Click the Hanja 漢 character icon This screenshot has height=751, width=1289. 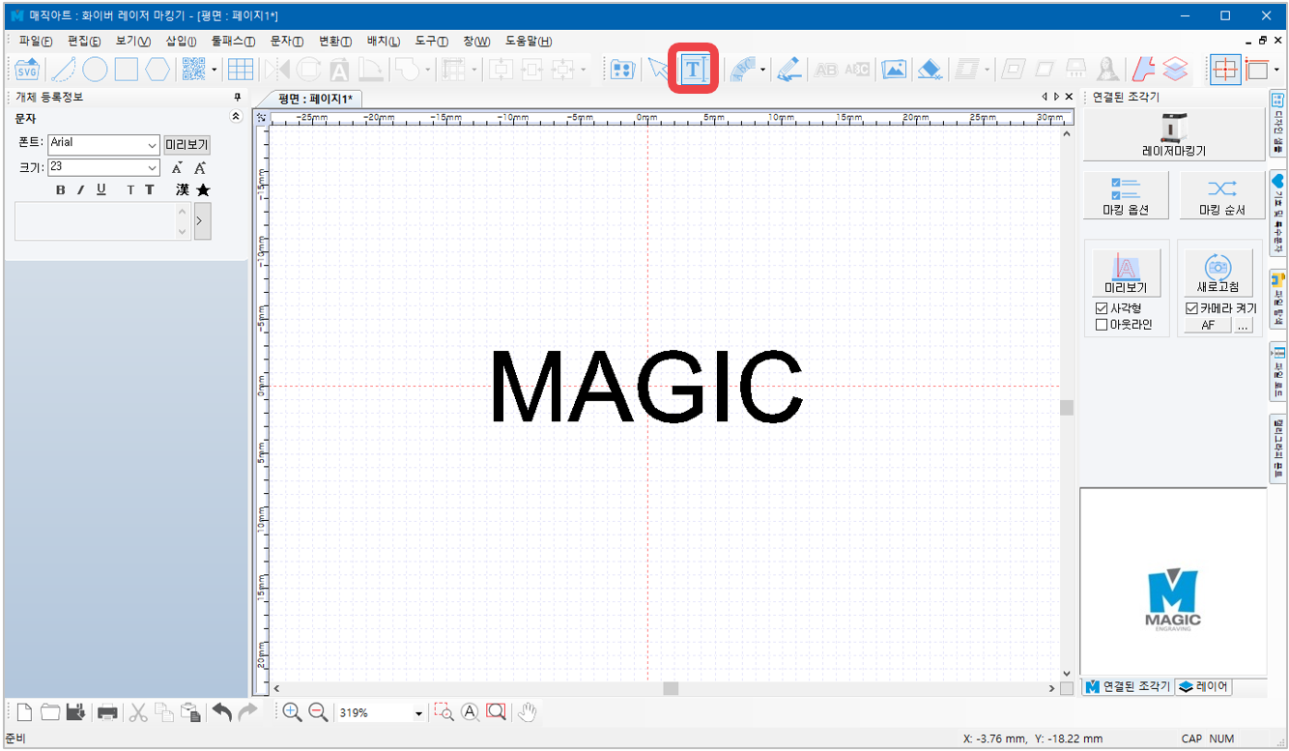pos(183,190)
